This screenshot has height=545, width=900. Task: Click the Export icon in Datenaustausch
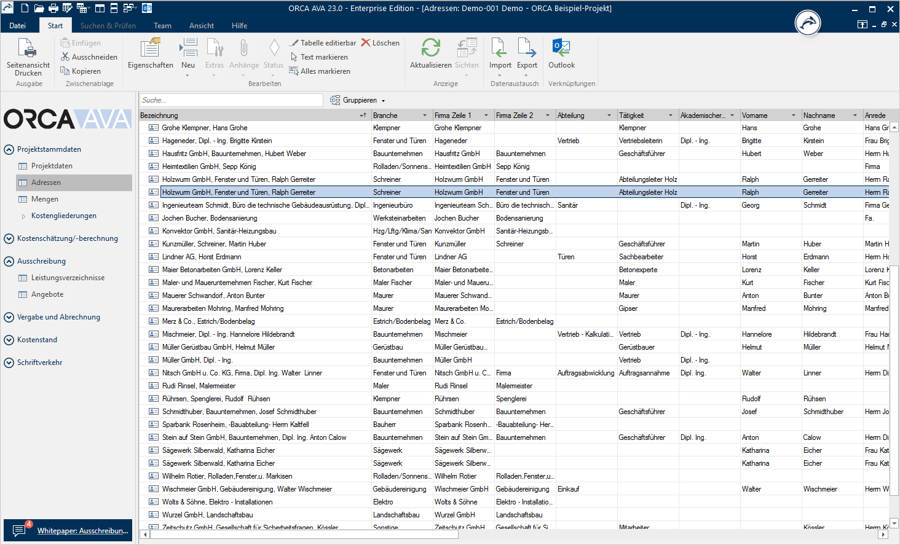[527, 49]
